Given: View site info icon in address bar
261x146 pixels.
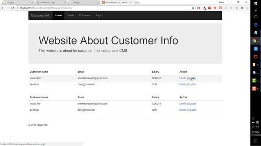Looking at the screenshot, I should [18, 8].
